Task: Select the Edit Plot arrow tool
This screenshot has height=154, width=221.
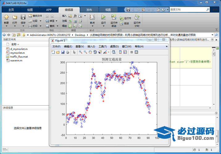Action: (x=74, y=52)
